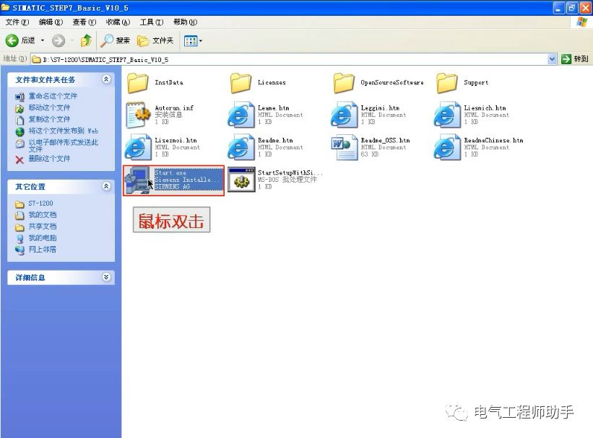Click the Go button beside address bar

575,59
